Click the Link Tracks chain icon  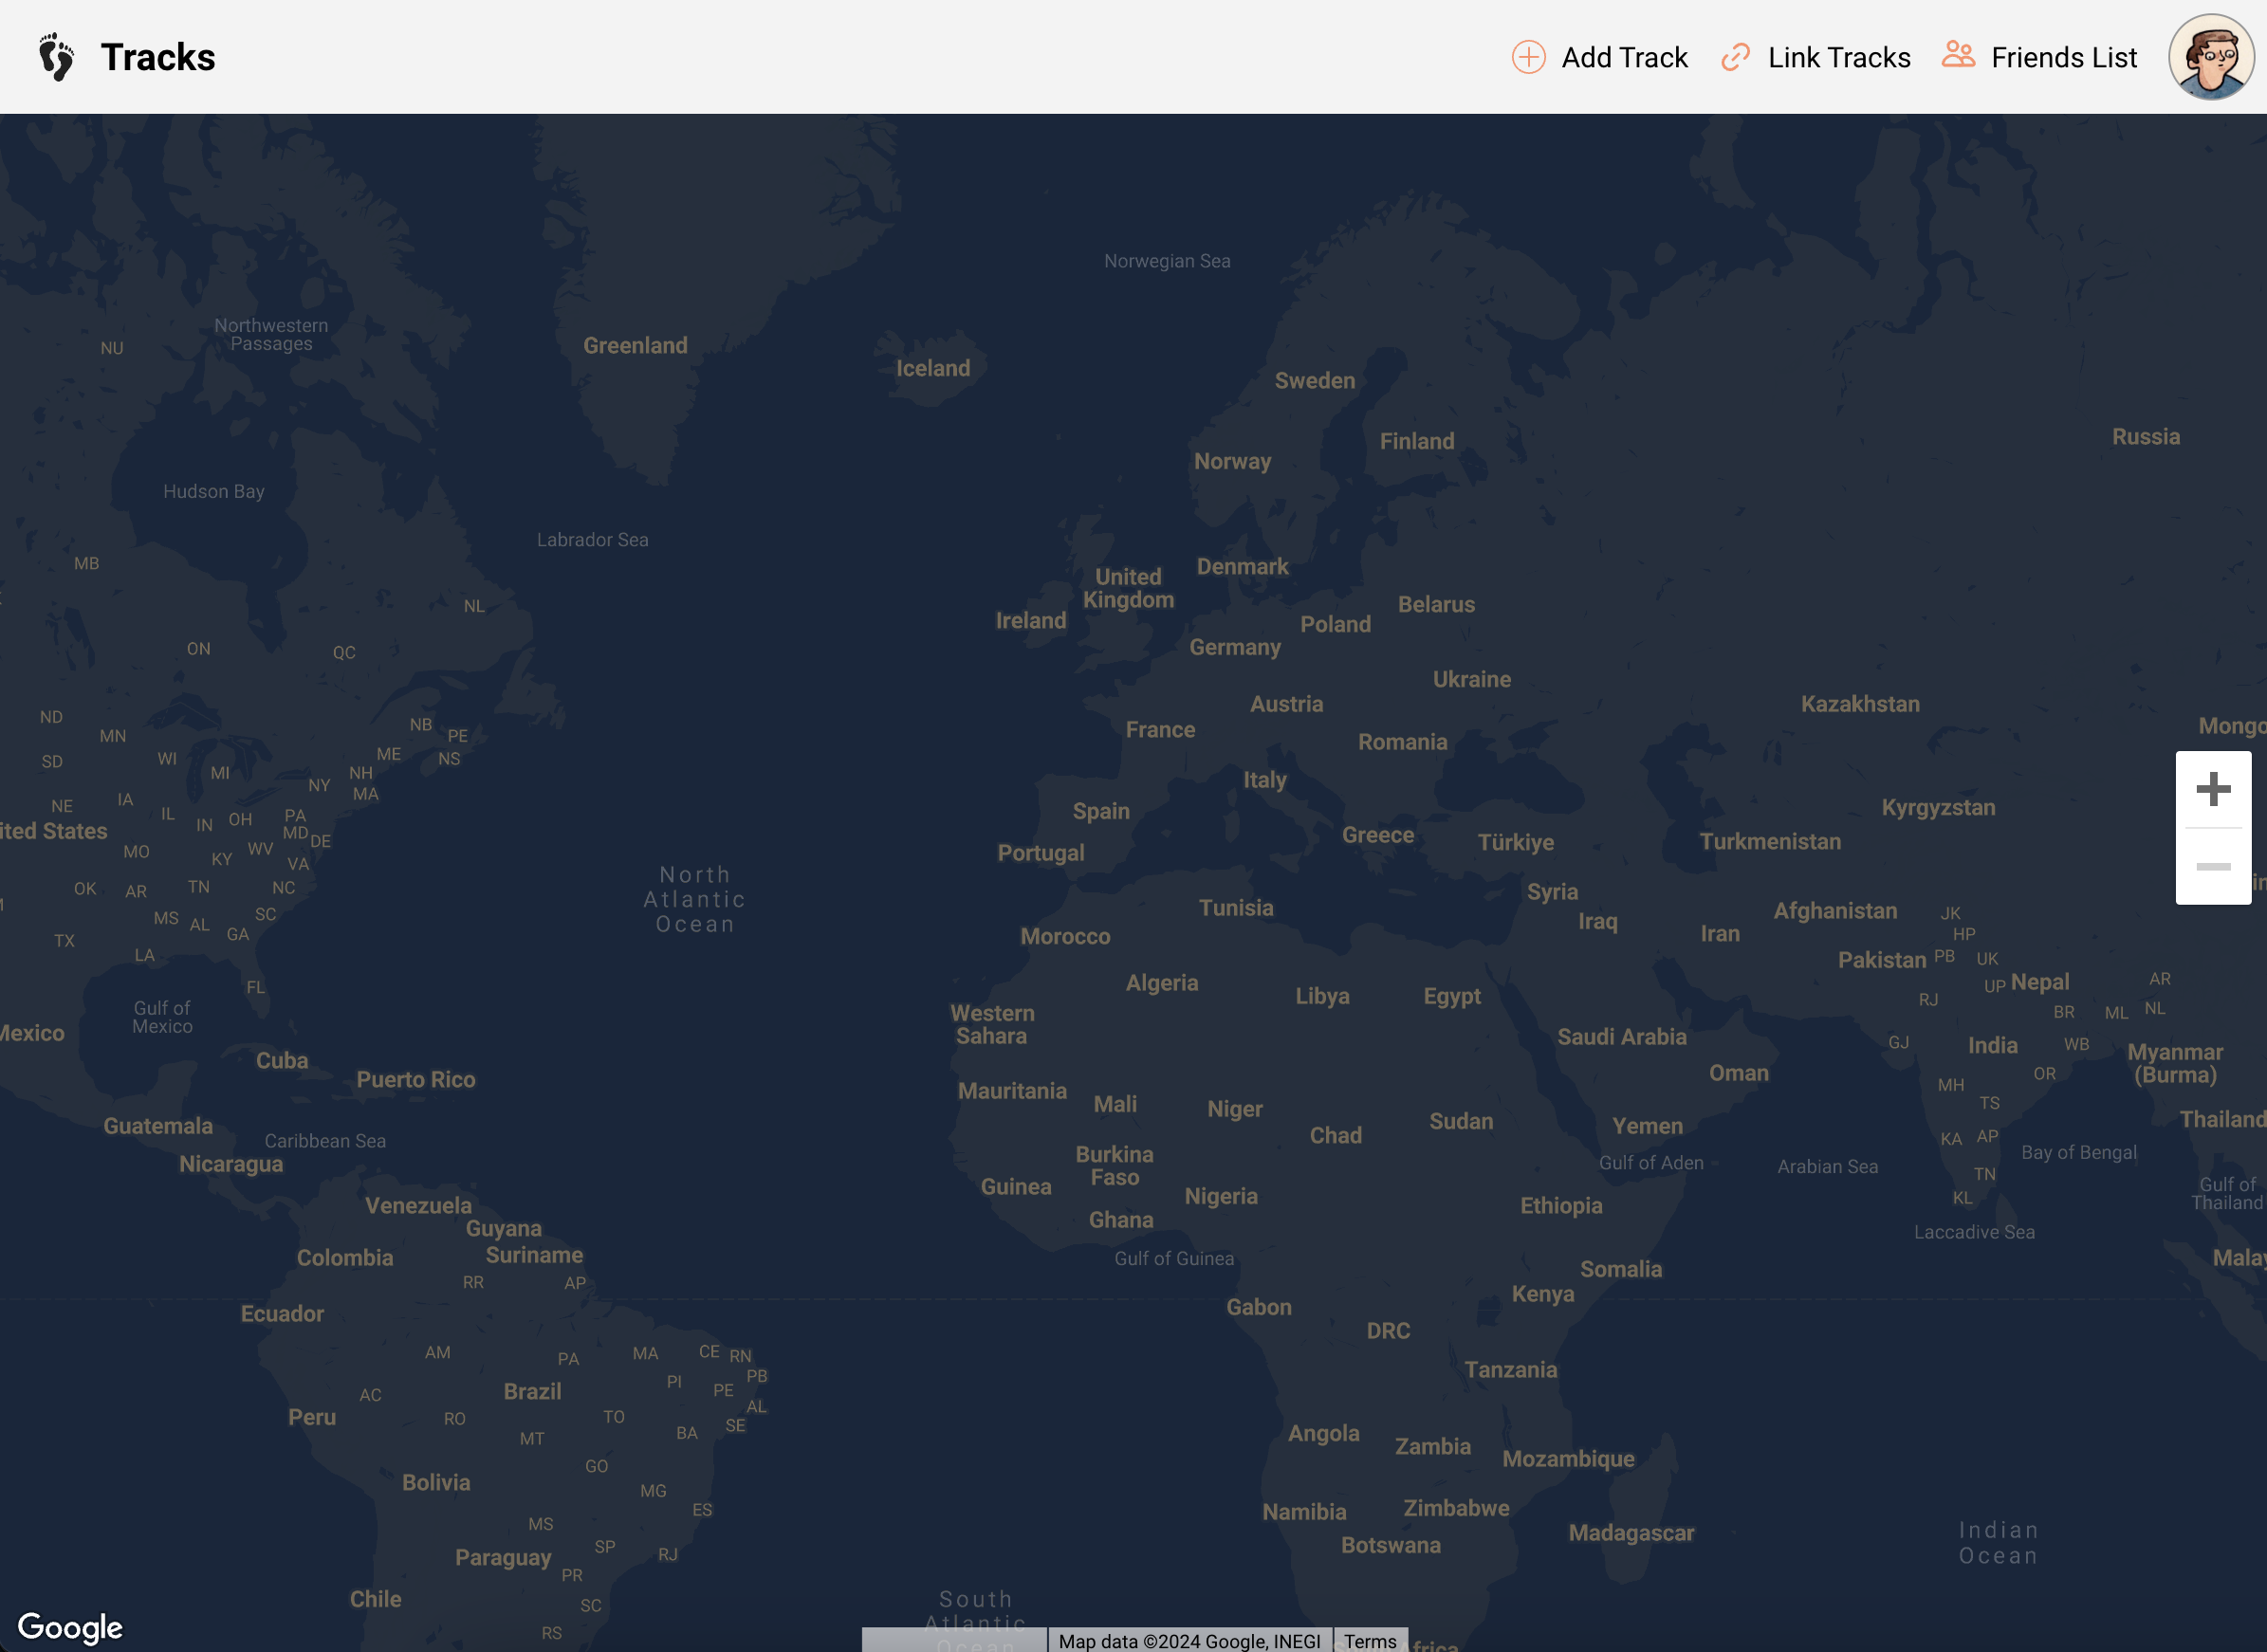coord(1735,57)
